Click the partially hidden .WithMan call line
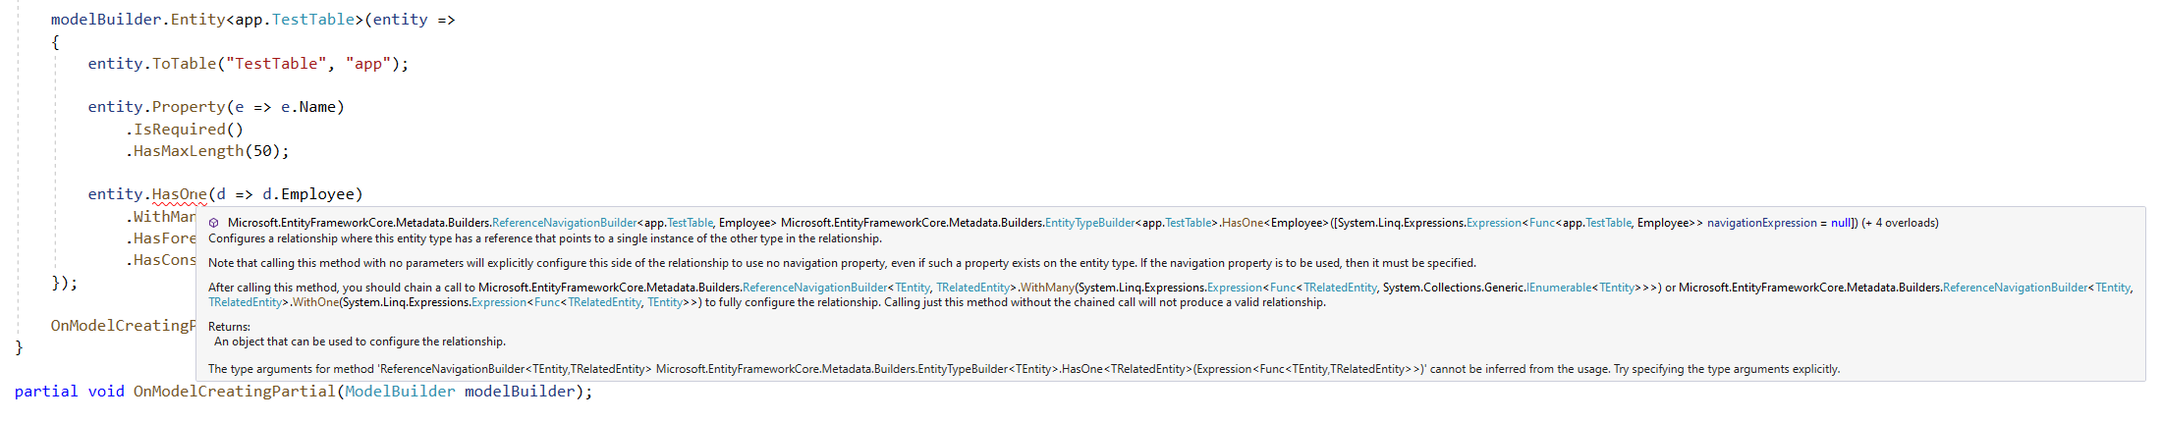This screenshot has height=421, width=2161. (x=160, y=217)
